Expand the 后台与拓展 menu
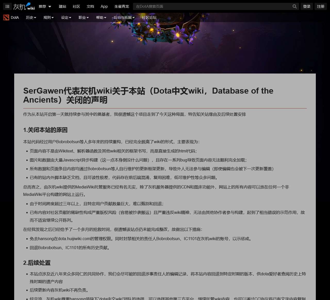This screenshot has height=300, width=330. coord(124,17)
